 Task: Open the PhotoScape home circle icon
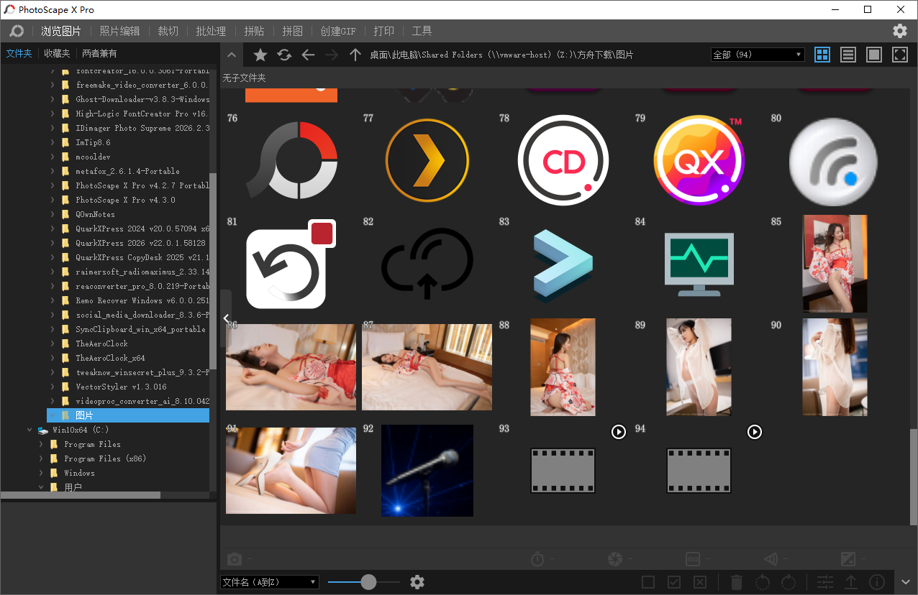click(17, 31)
